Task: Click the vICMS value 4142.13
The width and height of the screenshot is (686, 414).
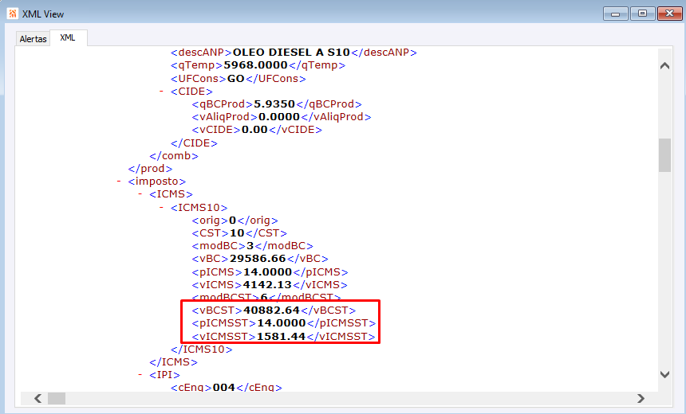Action: pos(267,285)
